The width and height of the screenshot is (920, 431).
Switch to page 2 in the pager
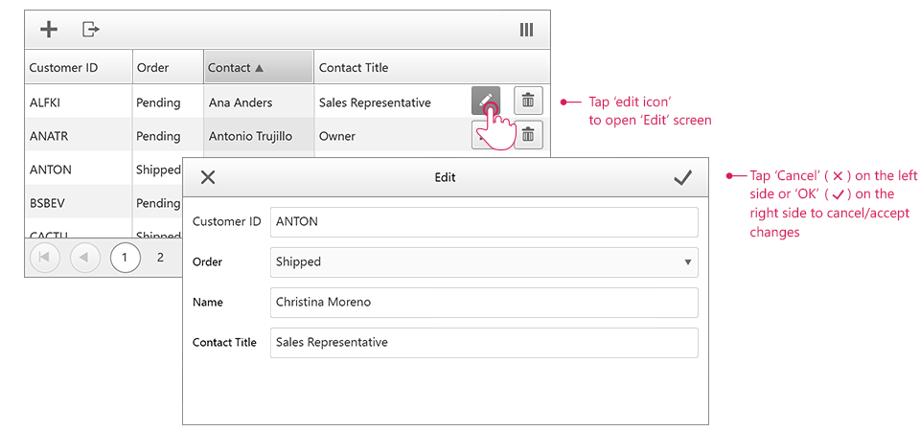pos(160,258)
